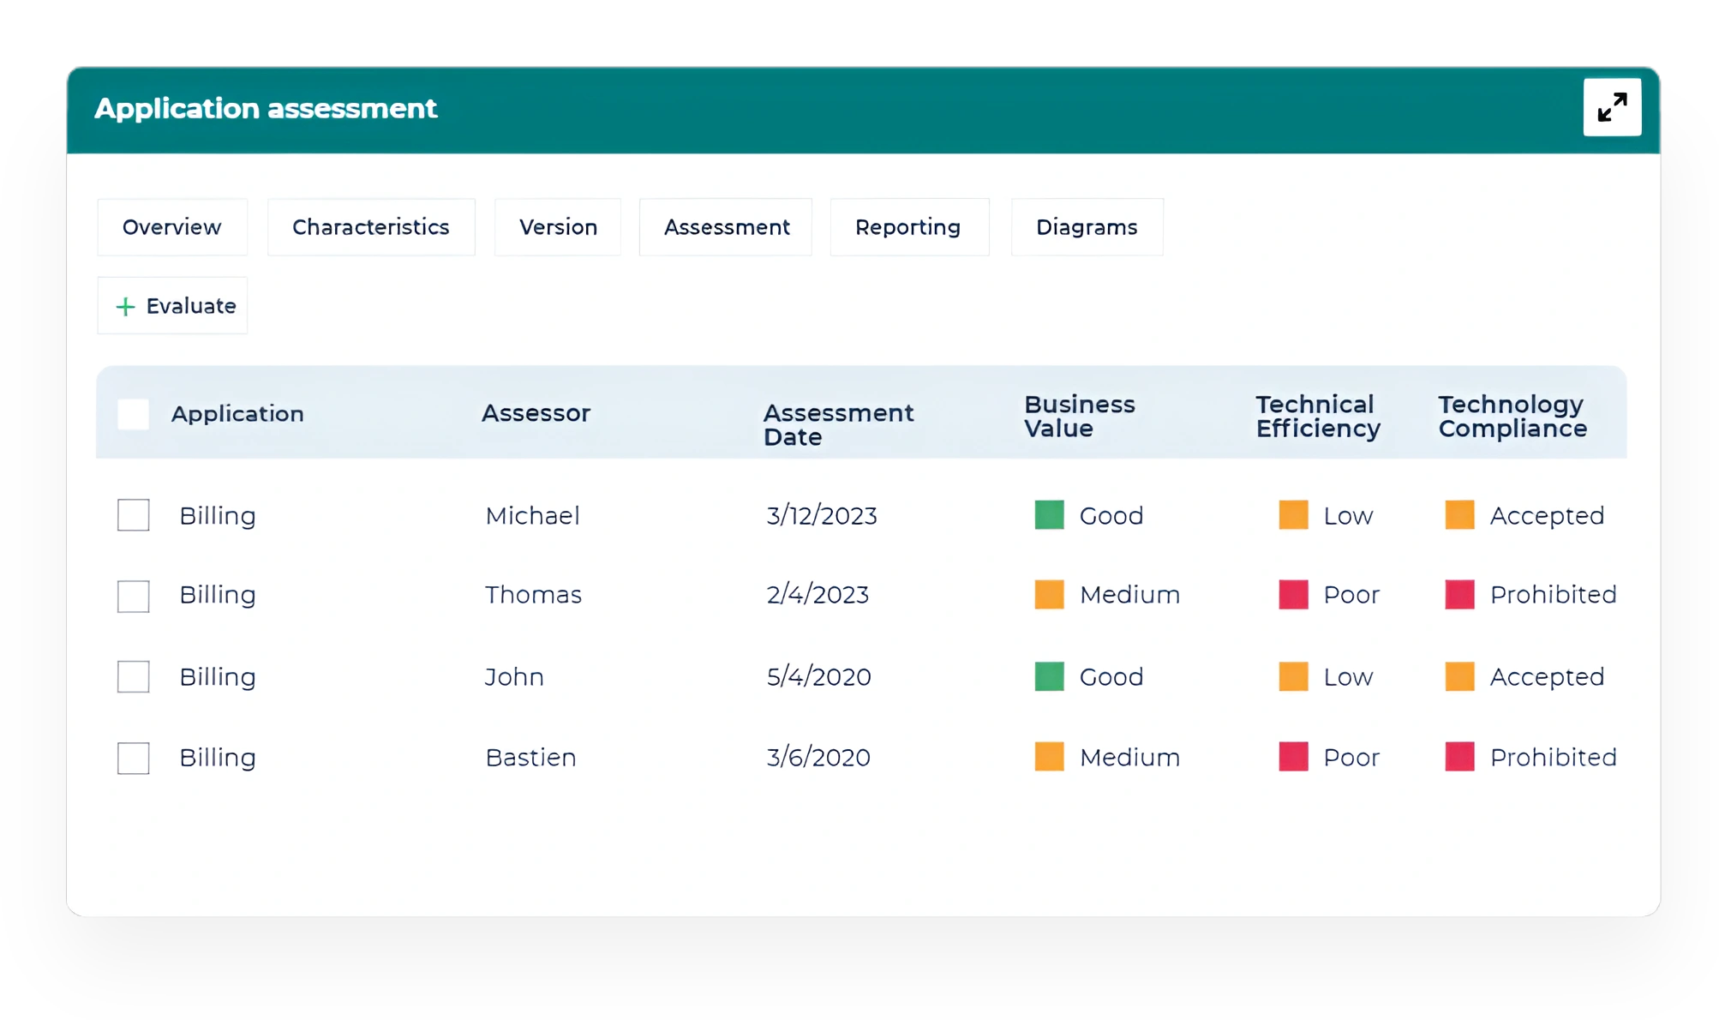Click the date 5/4/2020
Viewport: 1719px width, 1020px height.
click(818, 677)
